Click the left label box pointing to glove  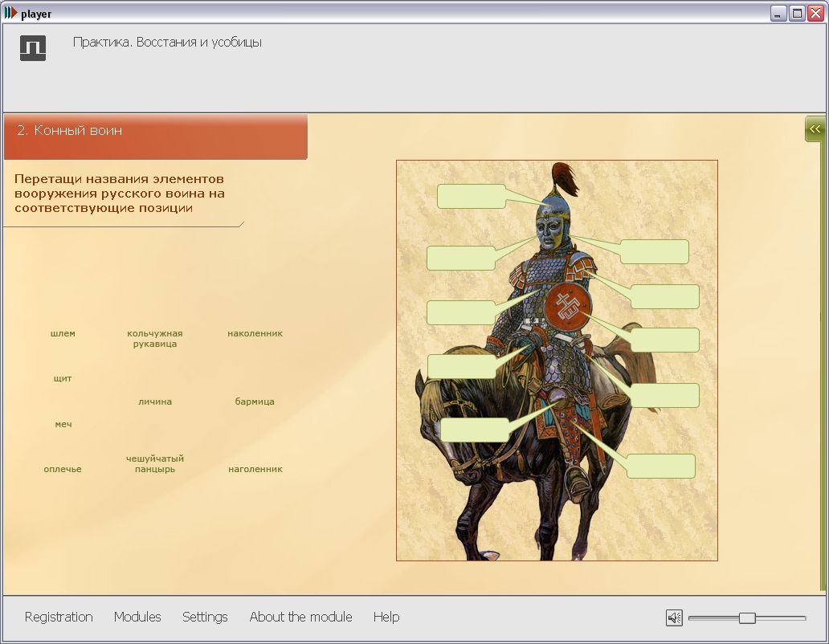pos(462,367)
